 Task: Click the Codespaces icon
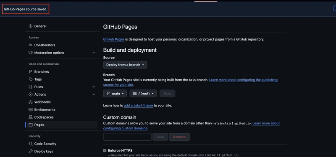coord(30,117)
